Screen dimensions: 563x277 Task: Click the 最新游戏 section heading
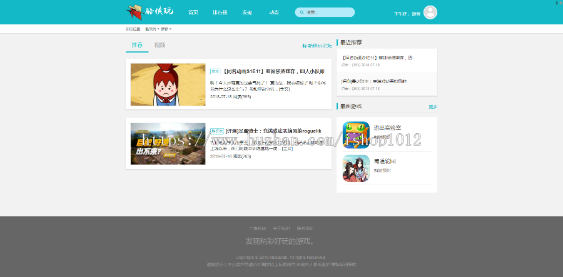click(x=351, y=106)
